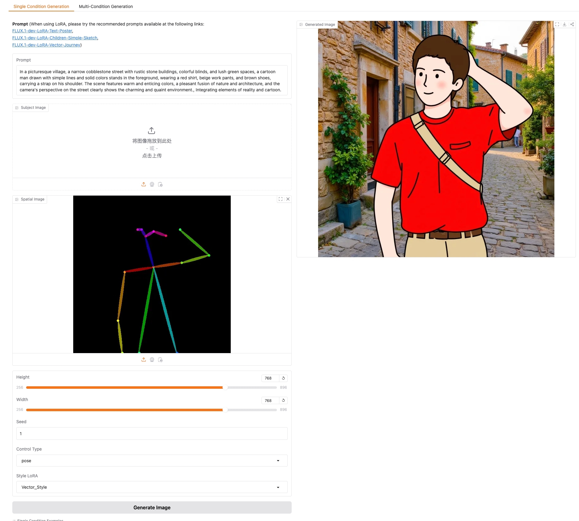This screenshot has height=521, width=579.
Task: Share the generated image
Action: 572,24
